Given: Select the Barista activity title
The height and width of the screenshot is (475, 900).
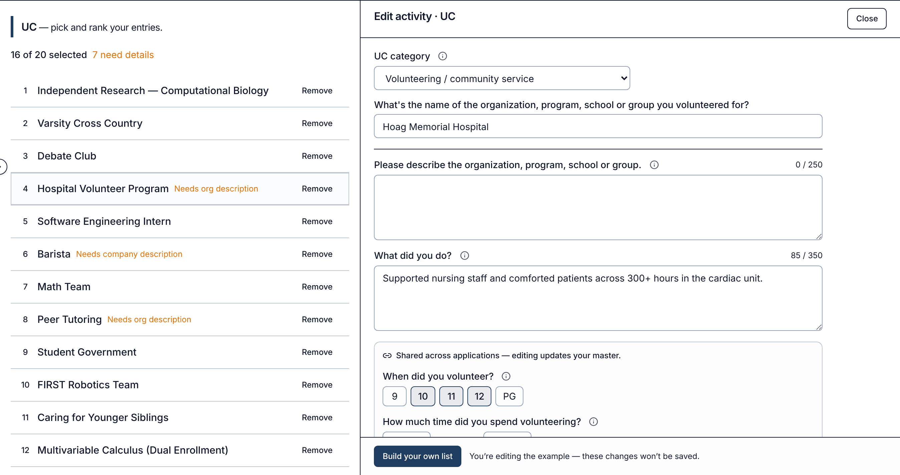Looking at the screenshot, I should tap(54, 254).
